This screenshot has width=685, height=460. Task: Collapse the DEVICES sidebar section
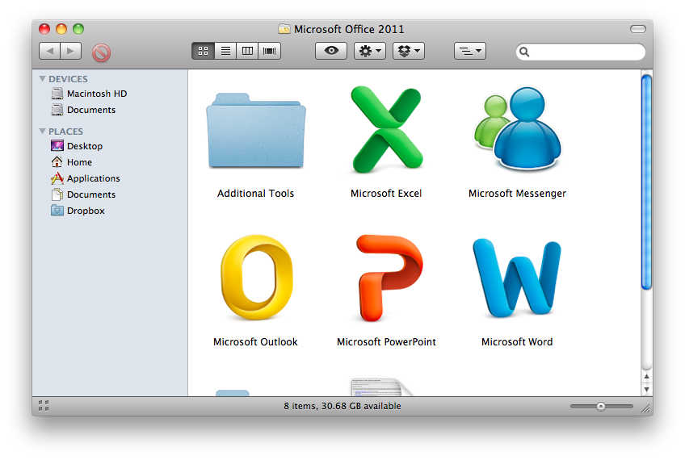43,79
